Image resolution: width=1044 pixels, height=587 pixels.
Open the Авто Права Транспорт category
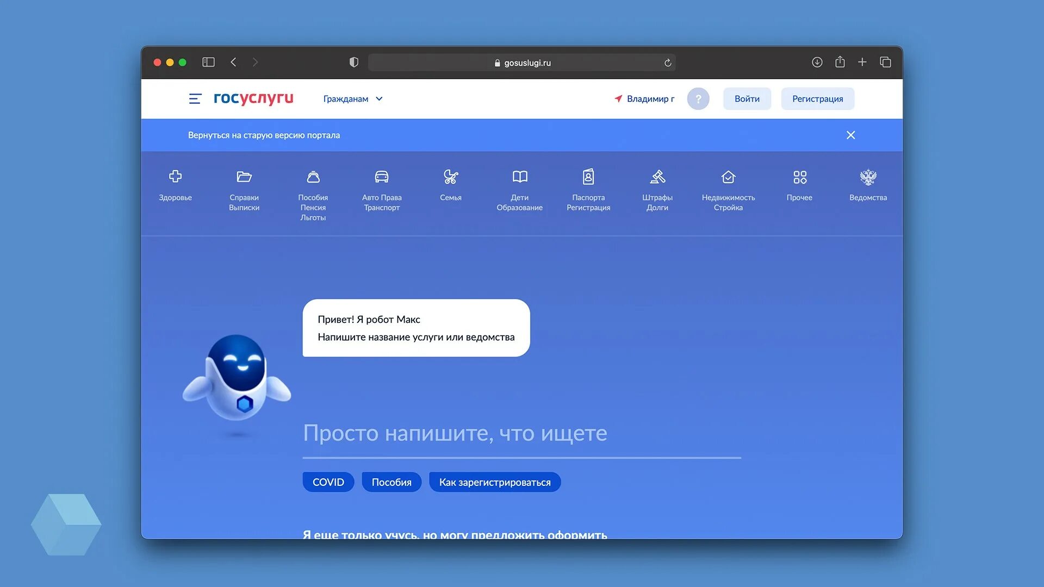pos(382,191)
